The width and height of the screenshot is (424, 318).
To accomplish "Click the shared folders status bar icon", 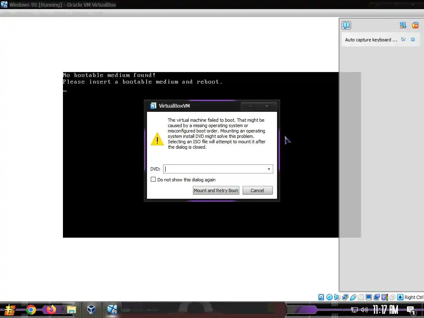I will click(x=361, y=297).
